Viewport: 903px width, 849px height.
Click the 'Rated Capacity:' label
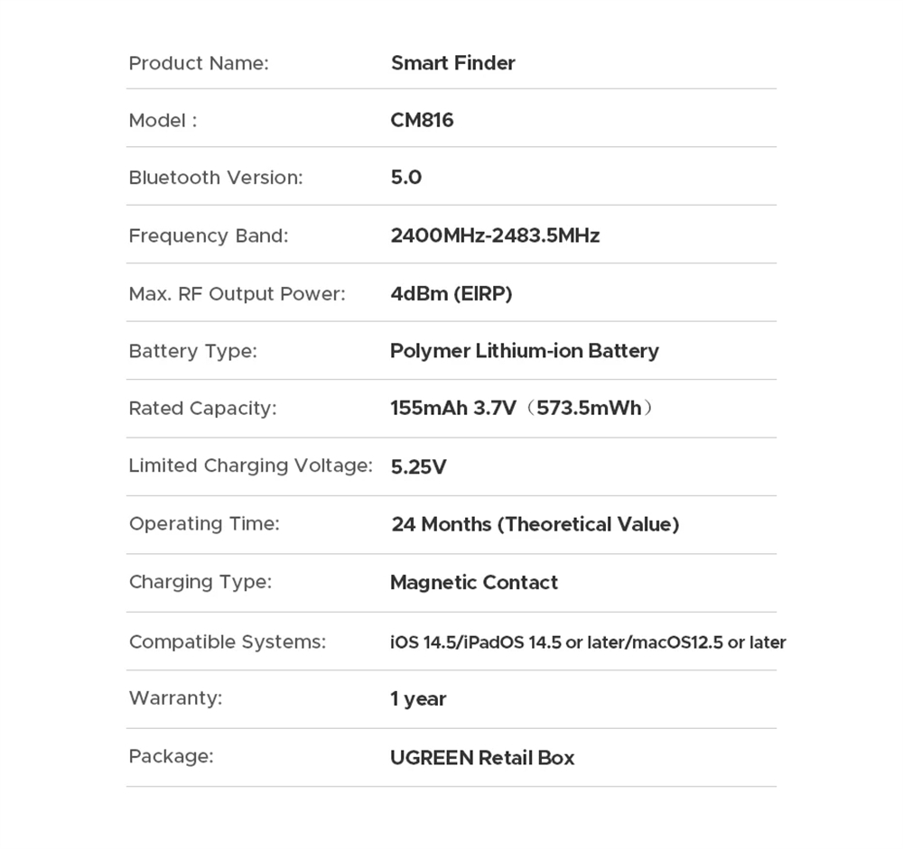[202, 408]
